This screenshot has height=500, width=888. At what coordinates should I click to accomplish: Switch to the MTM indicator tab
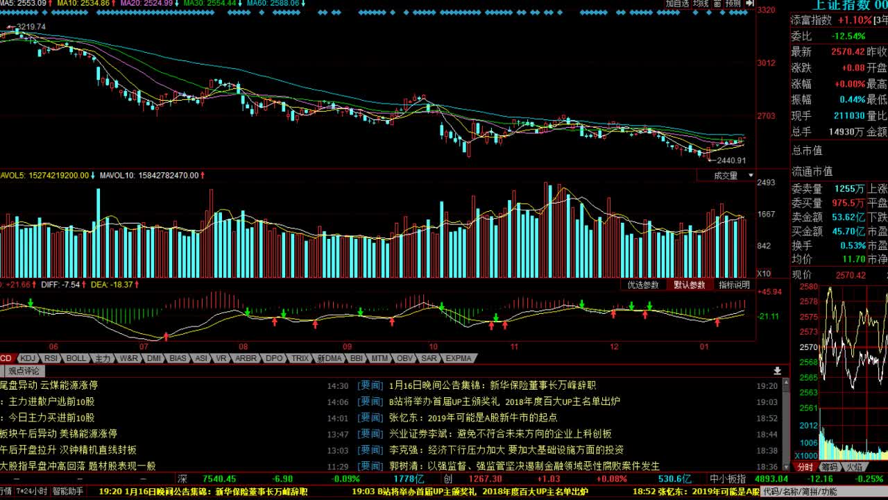pyautogui.click(x=380, y=358)
